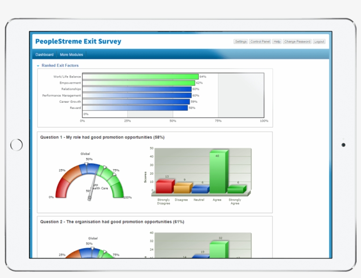Click the Help button
361x278 pixels.
click(277, 41)
